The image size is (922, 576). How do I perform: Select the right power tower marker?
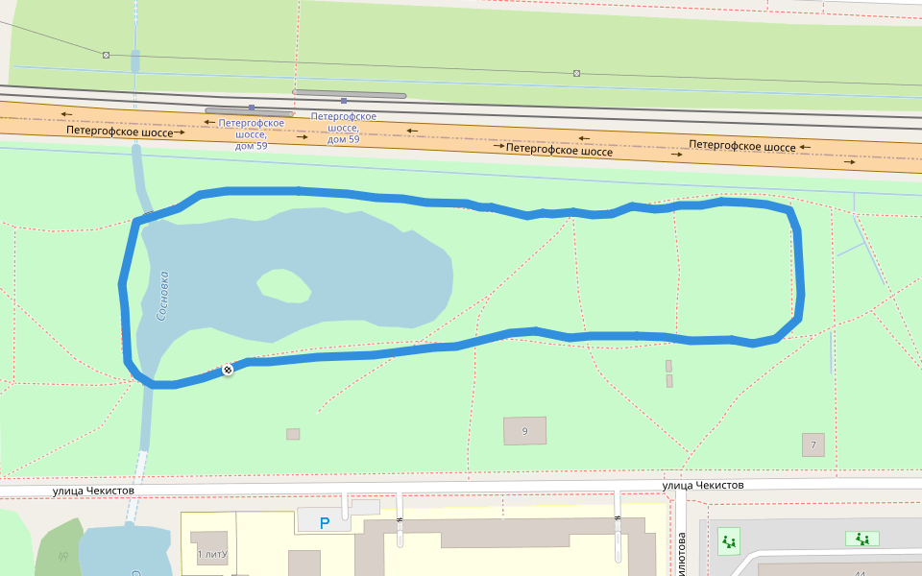pyautogui.click(x=576, y=73)
